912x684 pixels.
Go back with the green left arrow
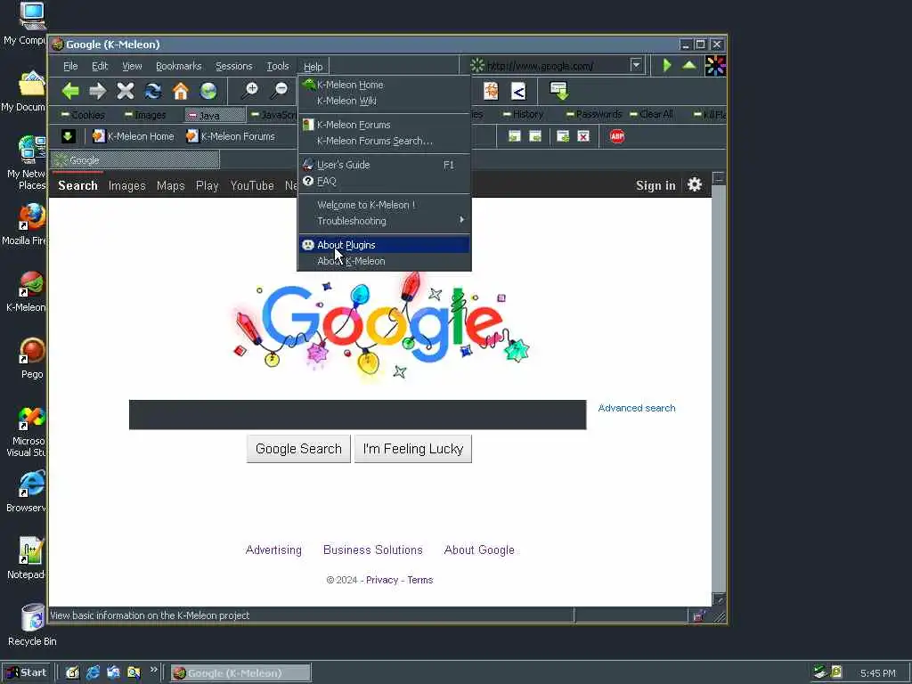coord(70,91)
